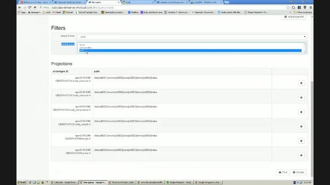Open the Medium bookmark
This screenshot has width=330, height=185.
[133, 12]
